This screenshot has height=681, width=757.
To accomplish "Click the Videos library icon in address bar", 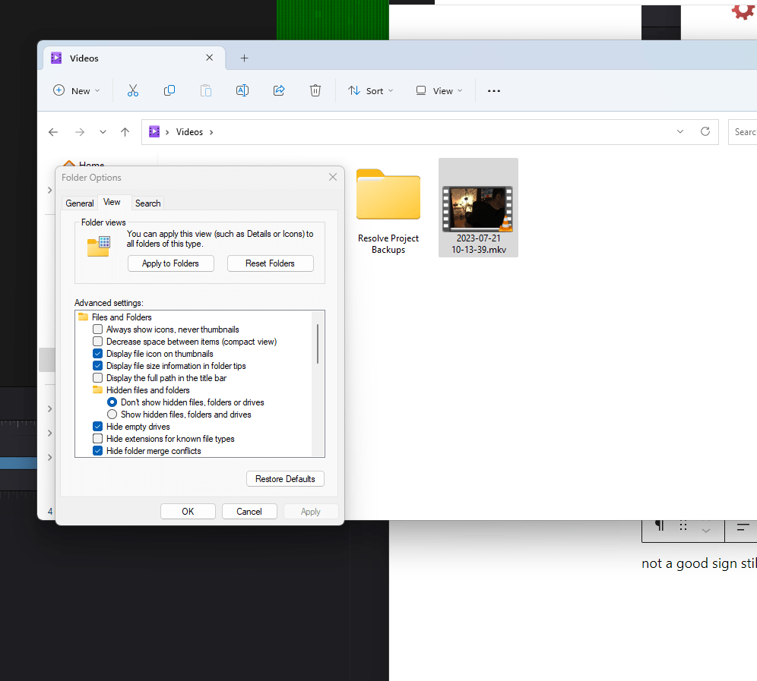I will (154, 131).
